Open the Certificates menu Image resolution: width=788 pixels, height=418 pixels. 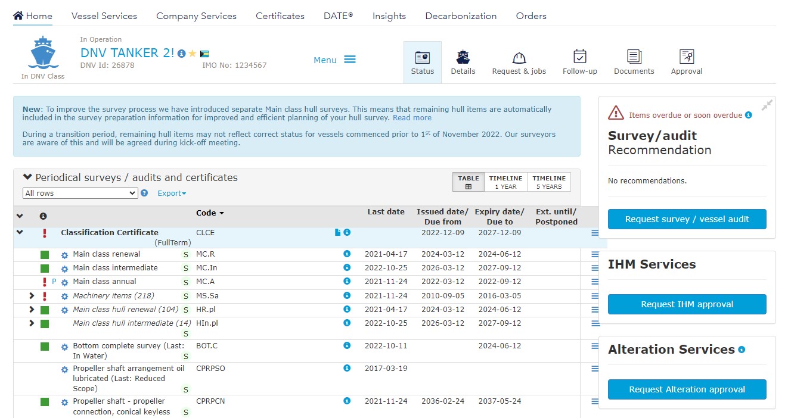(x=280, y=16)
